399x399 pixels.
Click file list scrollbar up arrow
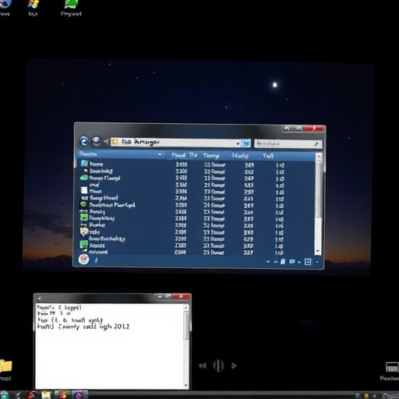[319, 156]
